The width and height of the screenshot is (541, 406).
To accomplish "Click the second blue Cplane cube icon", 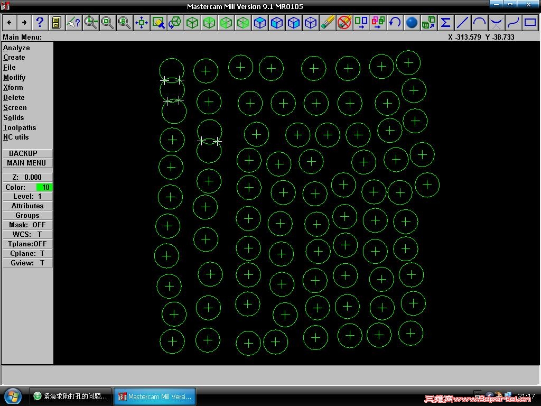I will click(276, 23).
